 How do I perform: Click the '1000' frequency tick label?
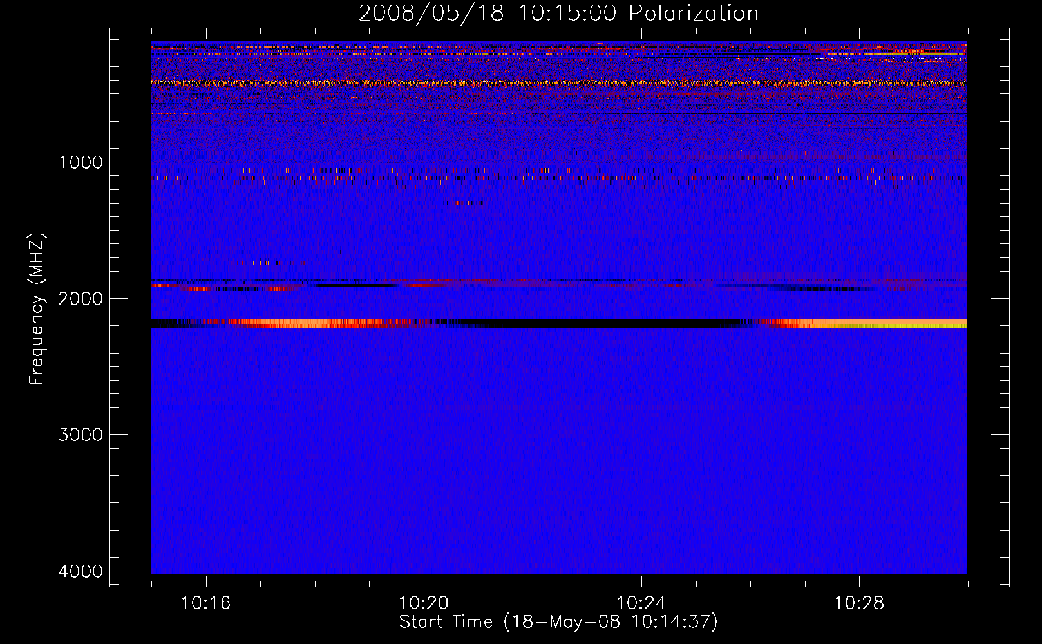pos(81,162)
